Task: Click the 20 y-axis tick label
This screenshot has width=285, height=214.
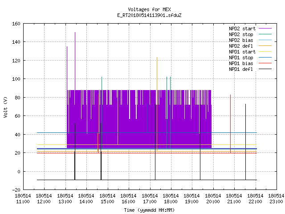Action: (17, 153)
